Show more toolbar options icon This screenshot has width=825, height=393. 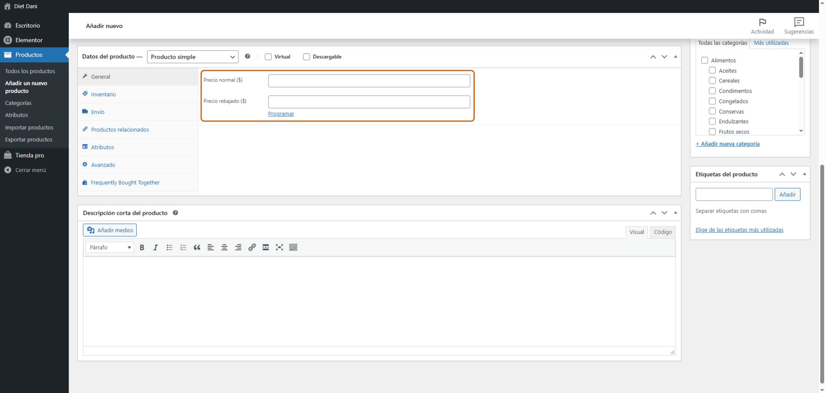pos(293,247)
